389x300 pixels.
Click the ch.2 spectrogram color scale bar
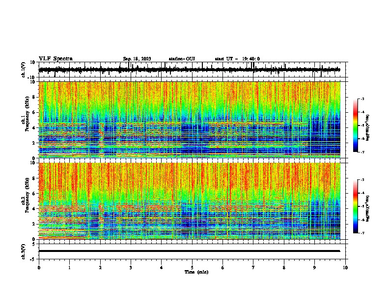pos(356,206)
